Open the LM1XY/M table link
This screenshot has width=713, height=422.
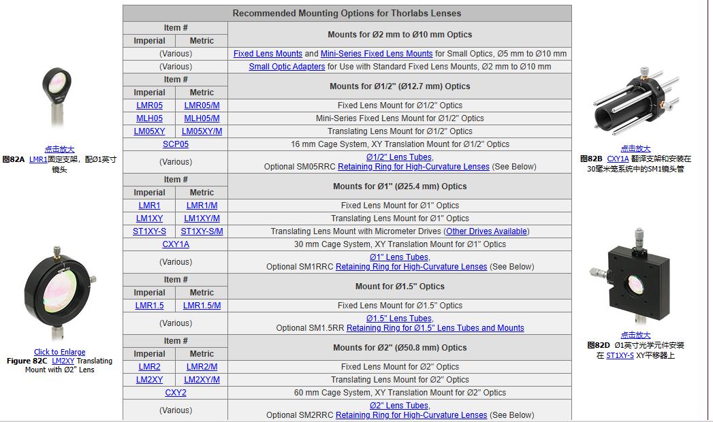[202, 218]
